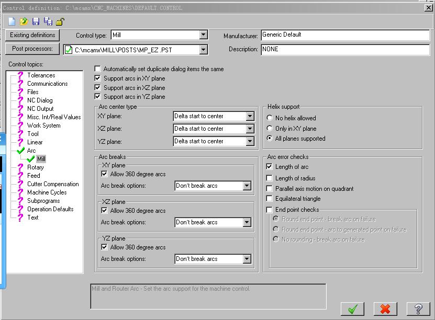Enable Equilateral triangle check
Viewport: 435px width, 320px height.
[269, 198]
